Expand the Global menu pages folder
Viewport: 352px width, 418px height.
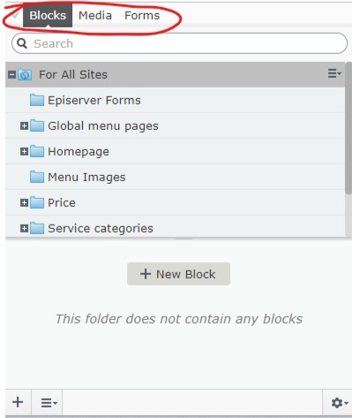[x=24, y=126]
